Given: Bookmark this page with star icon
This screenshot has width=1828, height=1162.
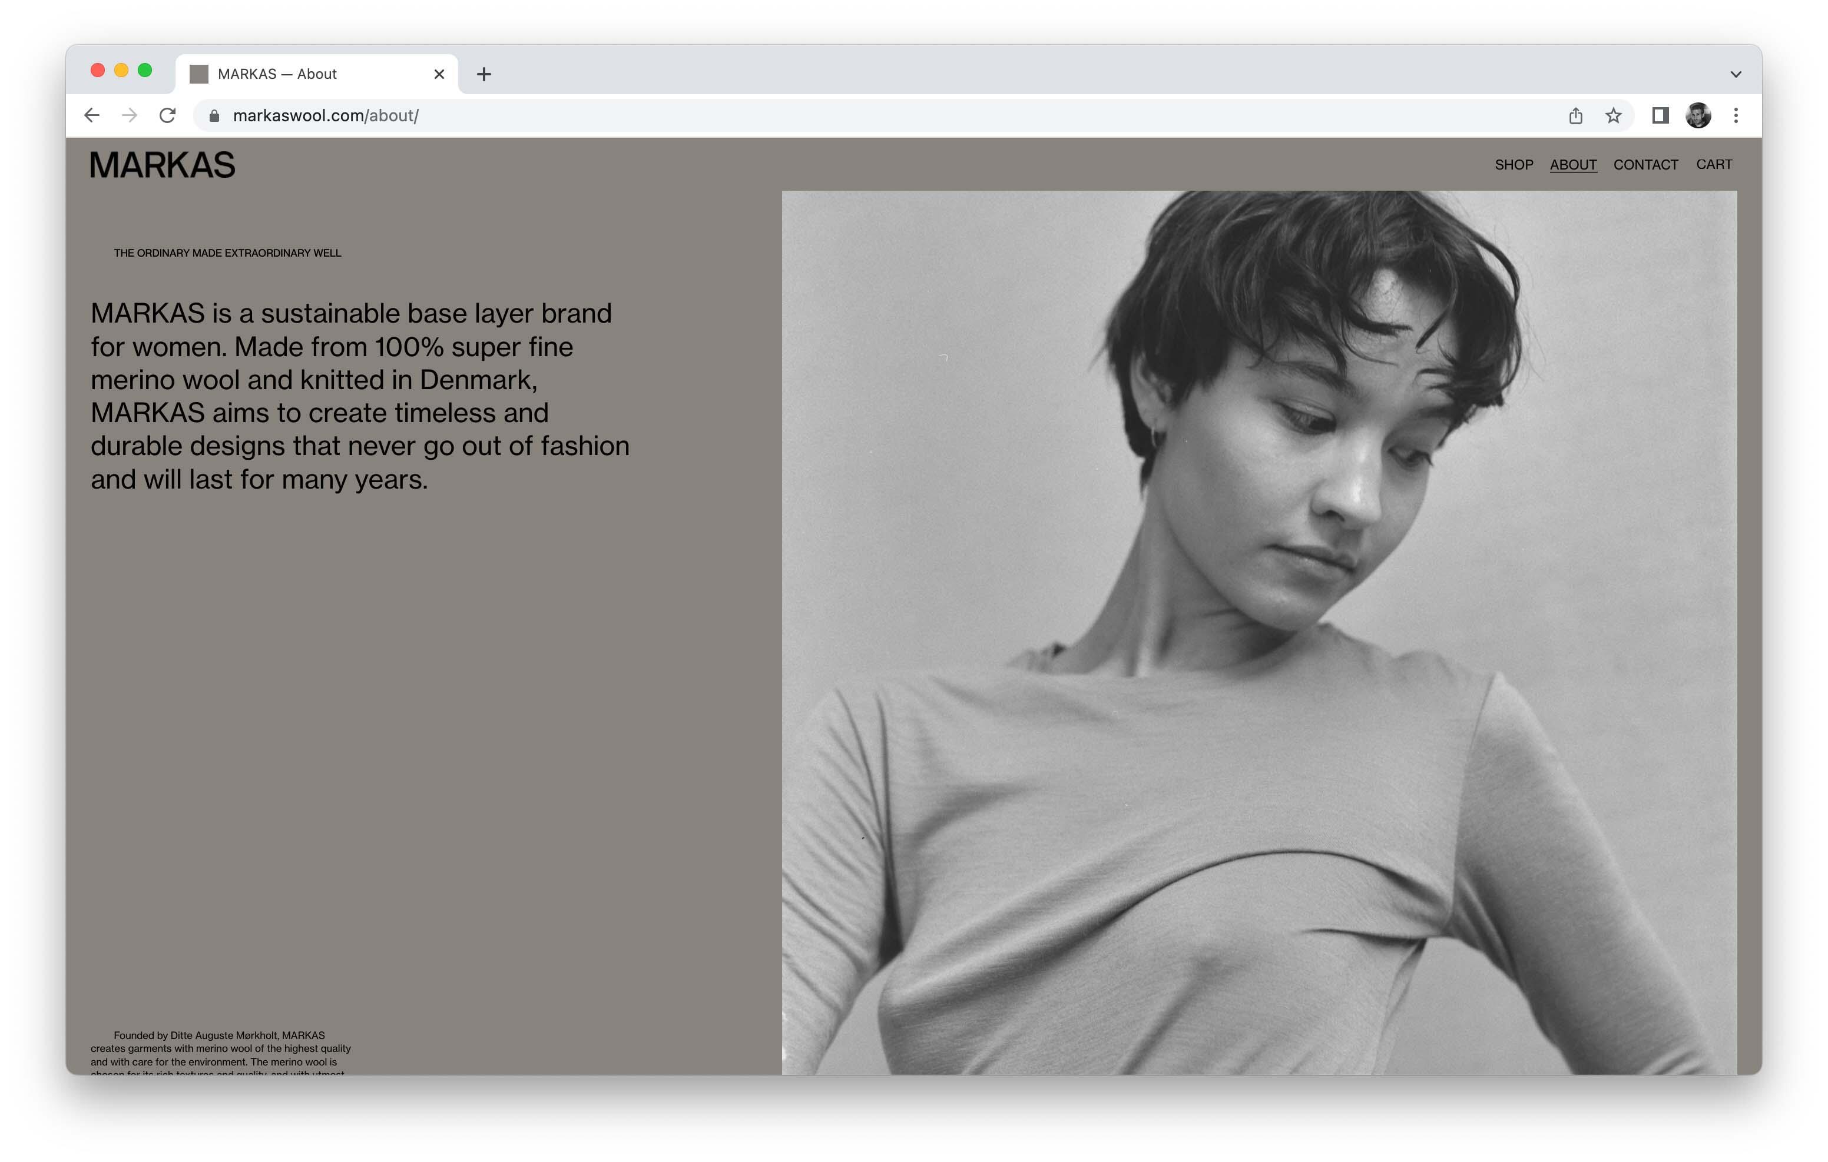Looking at the screenshot, I should point(1613,115).
